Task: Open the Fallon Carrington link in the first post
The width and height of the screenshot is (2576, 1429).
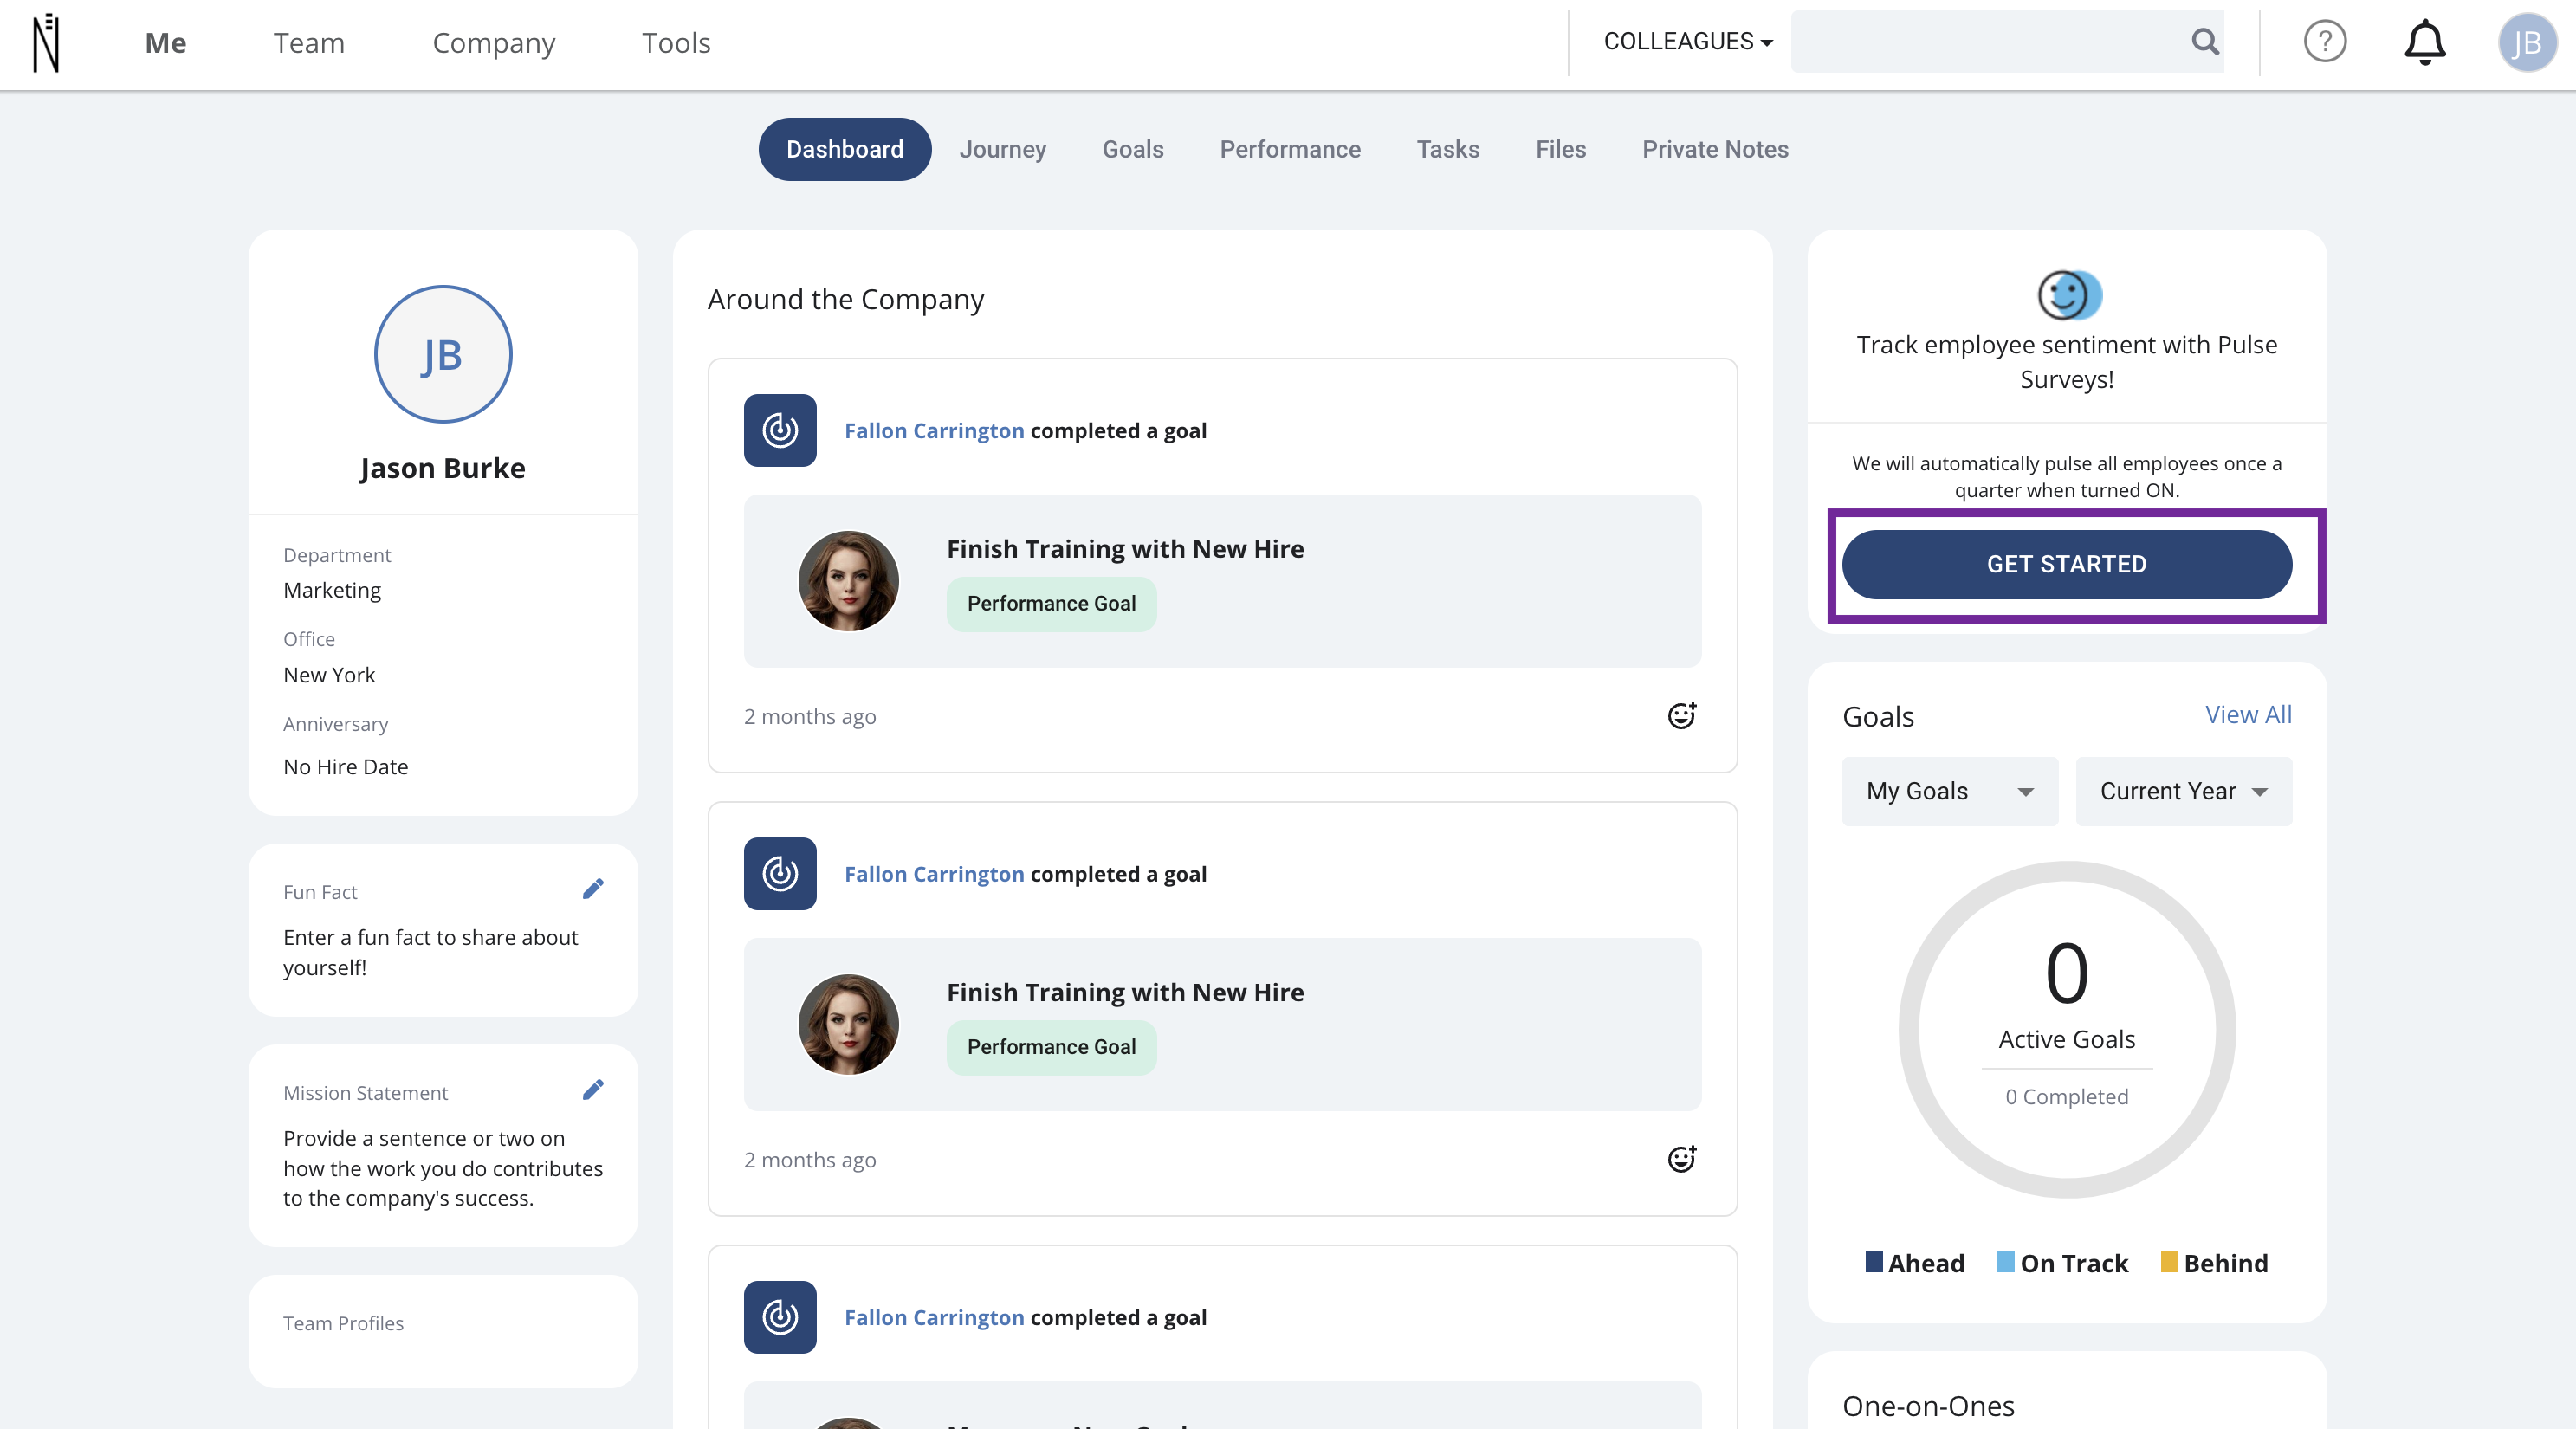Action: coord(934,430)
